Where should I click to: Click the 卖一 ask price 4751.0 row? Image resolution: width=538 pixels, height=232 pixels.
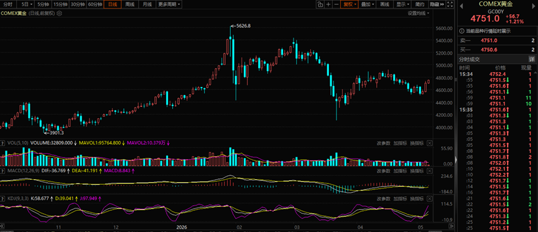(498, 40)
